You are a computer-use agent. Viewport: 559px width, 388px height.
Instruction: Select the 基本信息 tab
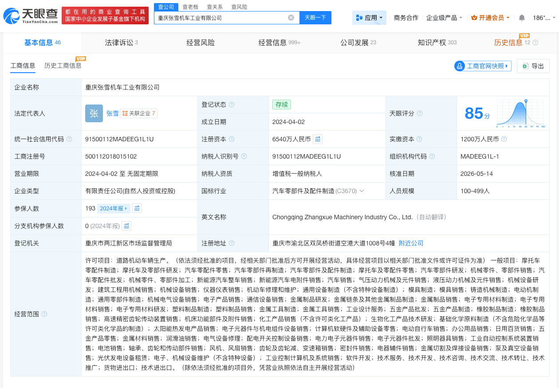(42, 43)
